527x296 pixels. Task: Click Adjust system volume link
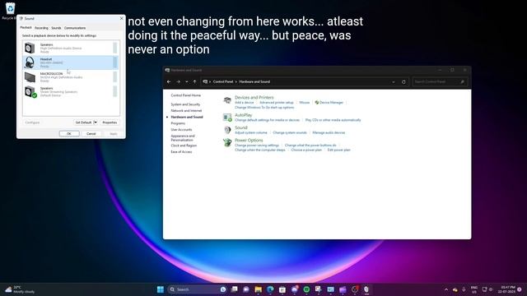[250, 132]
